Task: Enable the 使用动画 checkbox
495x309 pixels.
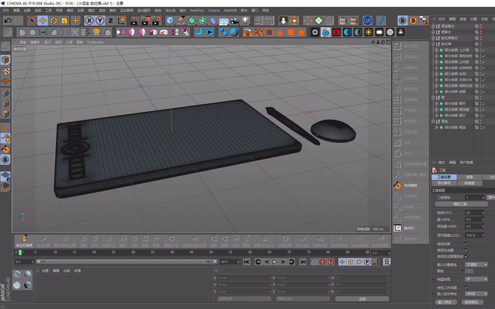Action: click(467, 244)
